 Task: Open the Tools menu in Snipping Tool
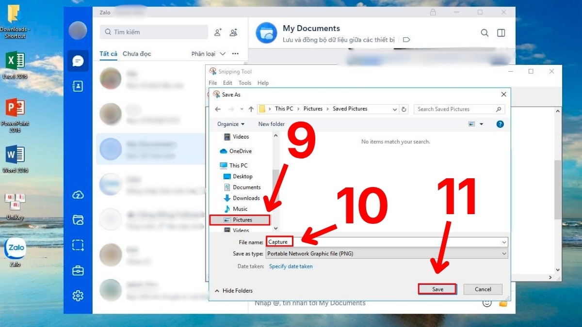point(244,83)
